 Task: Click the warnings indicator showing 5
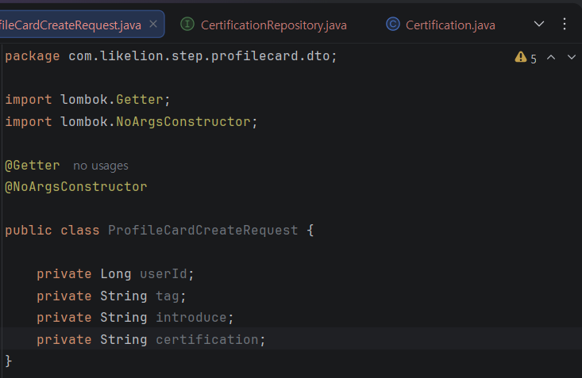(x=526, y=58)
